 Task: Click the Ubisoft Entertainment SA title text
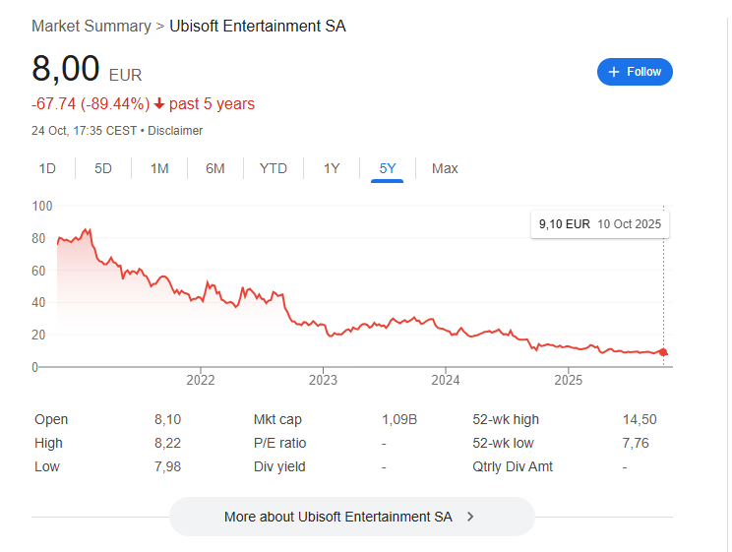point(258,26)
